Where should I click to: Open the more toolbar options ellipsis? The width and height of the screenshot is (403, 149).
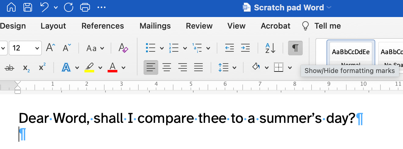102,8
